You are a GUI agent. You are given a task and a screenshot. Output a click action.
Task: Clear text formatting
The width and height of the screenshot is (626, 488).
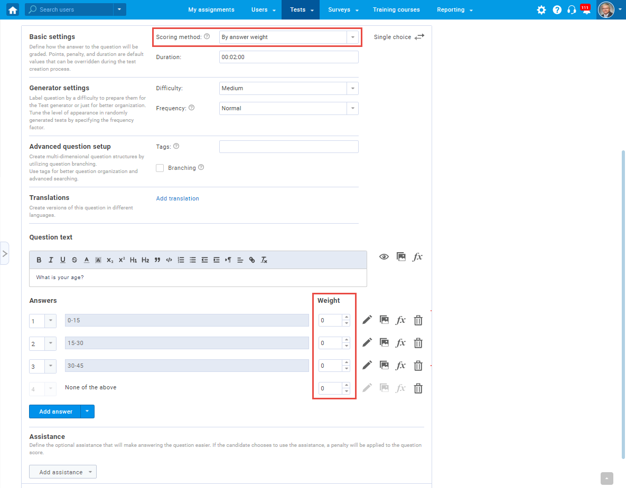[x=264, y=260]
